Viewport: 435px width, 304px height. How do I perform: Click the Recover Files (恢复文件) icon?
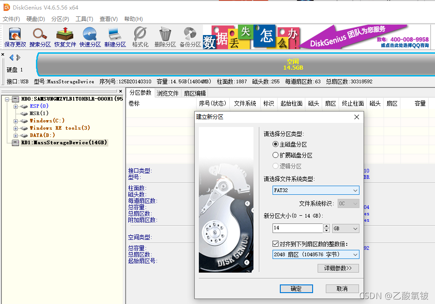pyautogui.click(x=65, y=37)
